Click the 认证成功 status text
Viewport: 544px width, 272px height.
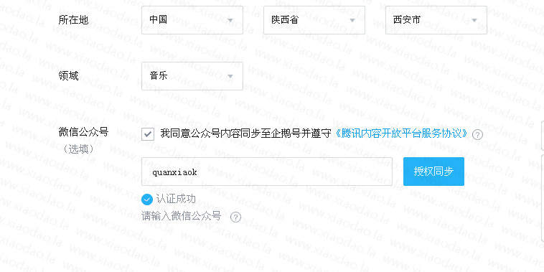coord(176,199)
